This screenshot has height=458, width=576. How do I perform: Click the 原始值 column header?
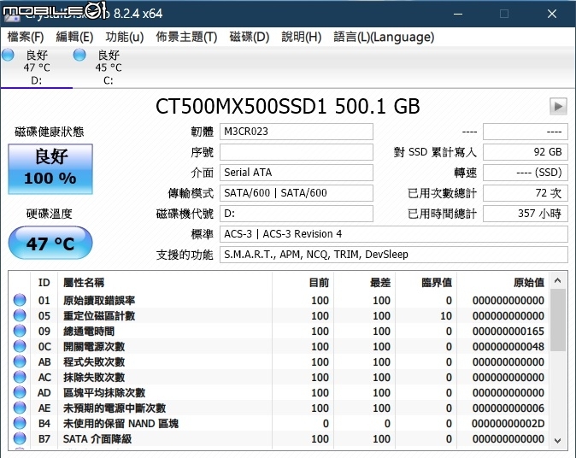point(503,283)
